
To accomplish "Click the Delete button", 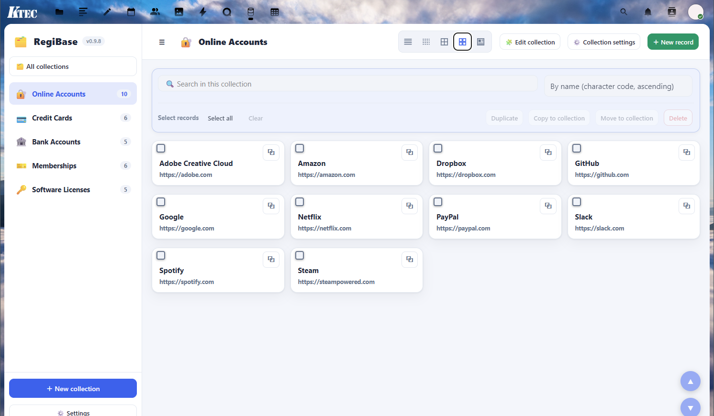I will click(x=678, y=118).
